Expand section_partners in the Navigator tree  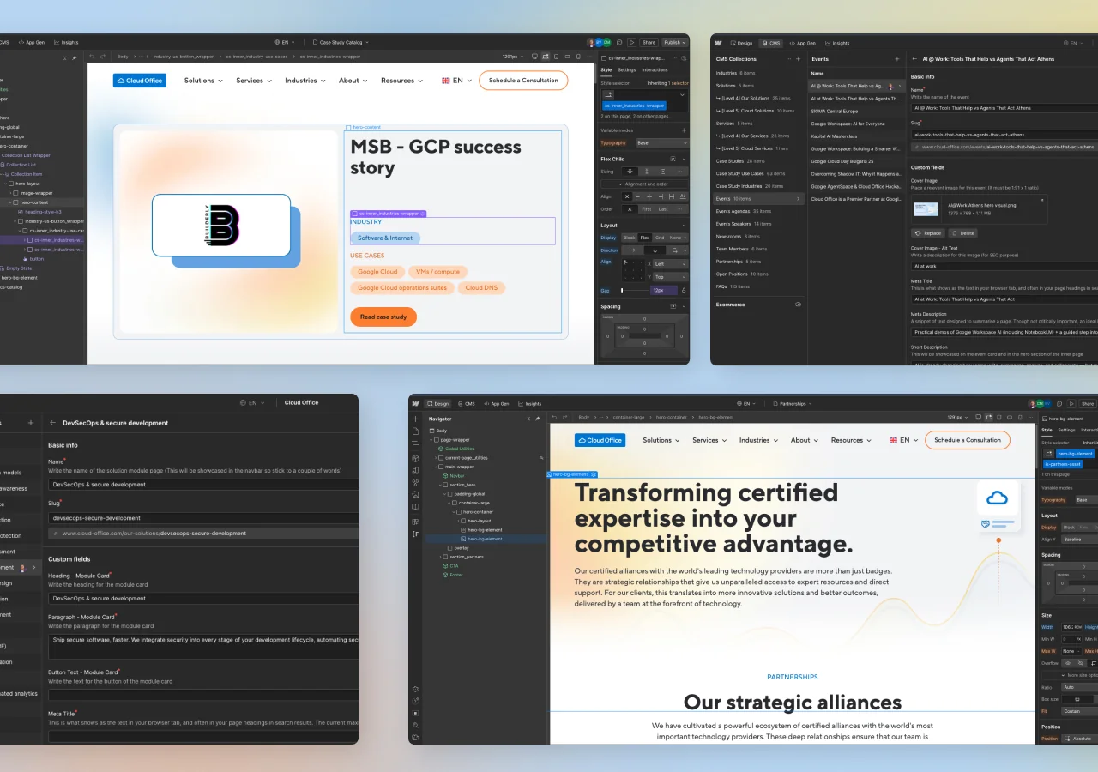point(441,557)
